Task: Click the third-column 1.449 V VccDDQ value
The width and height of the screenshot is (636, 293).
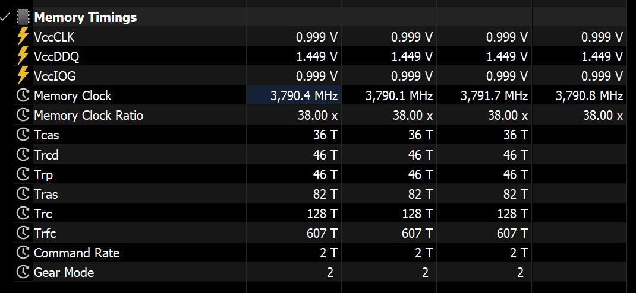Action: click(507, 57)
